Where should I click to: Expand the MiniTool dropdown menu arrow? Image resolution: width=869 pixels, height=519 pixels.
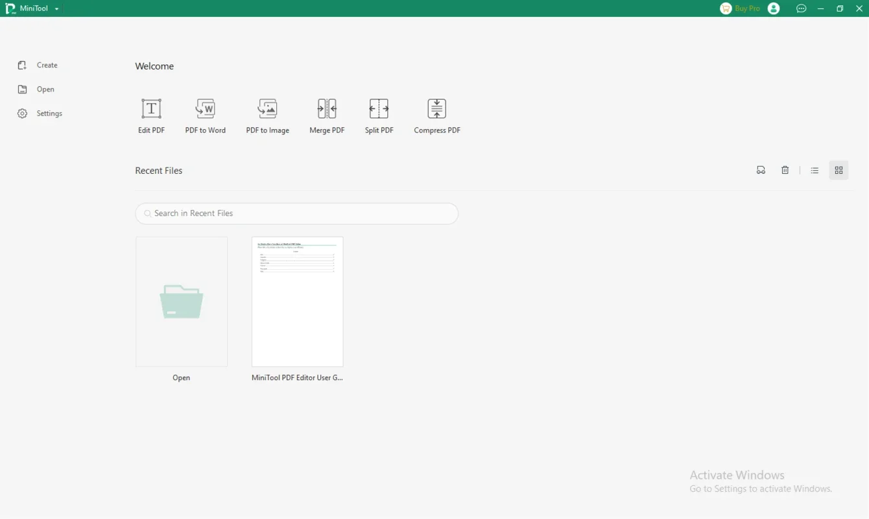coord(57,9)
